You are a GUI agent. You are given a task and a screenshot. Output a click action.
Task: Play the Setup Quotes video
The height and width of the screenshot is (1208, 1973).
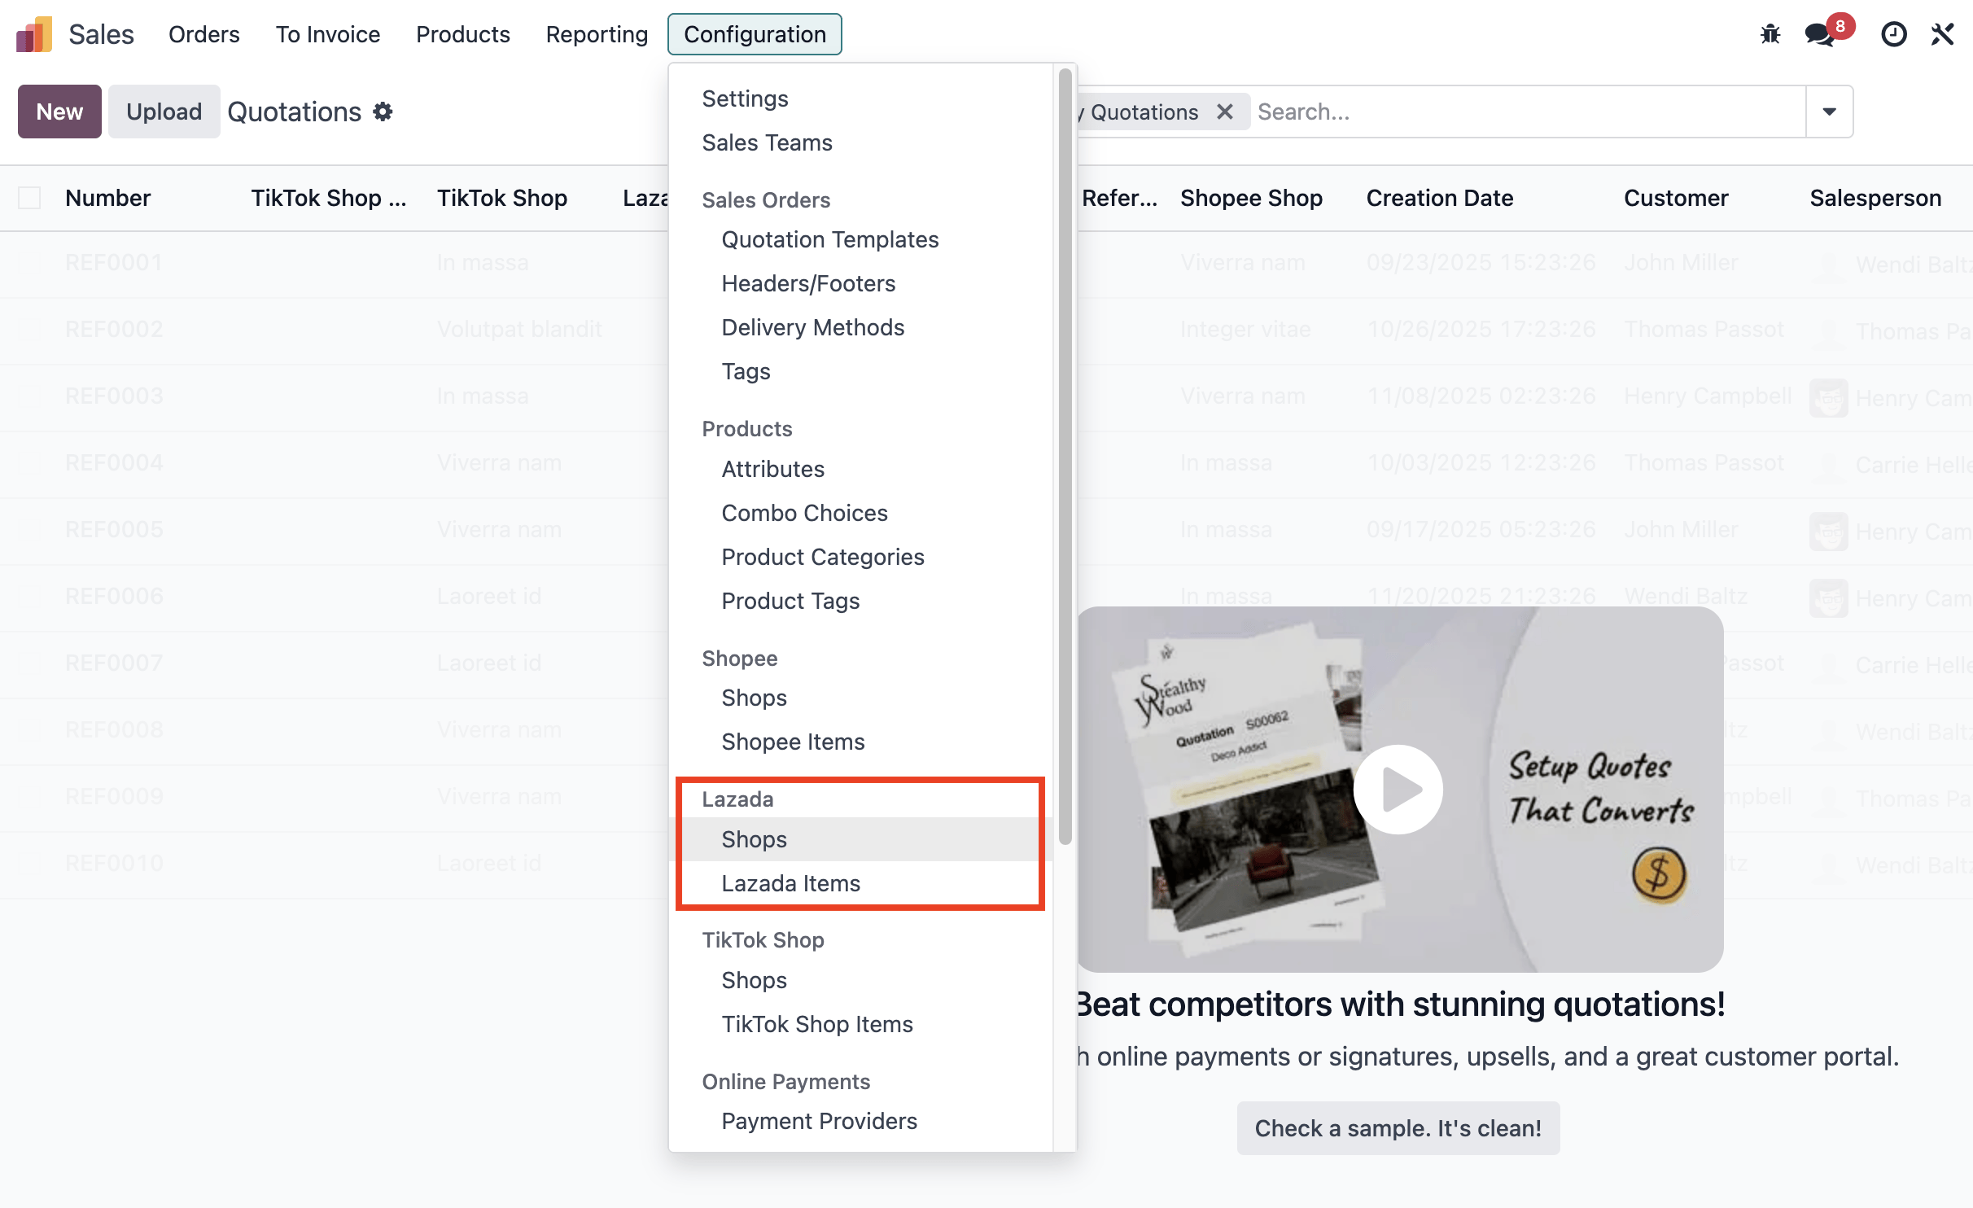[x=1398, y=789]
